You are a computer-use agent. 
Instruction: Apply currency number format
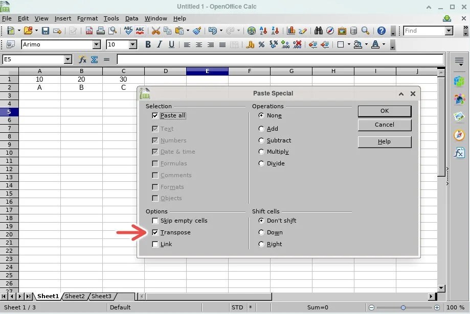pos(251,45)
